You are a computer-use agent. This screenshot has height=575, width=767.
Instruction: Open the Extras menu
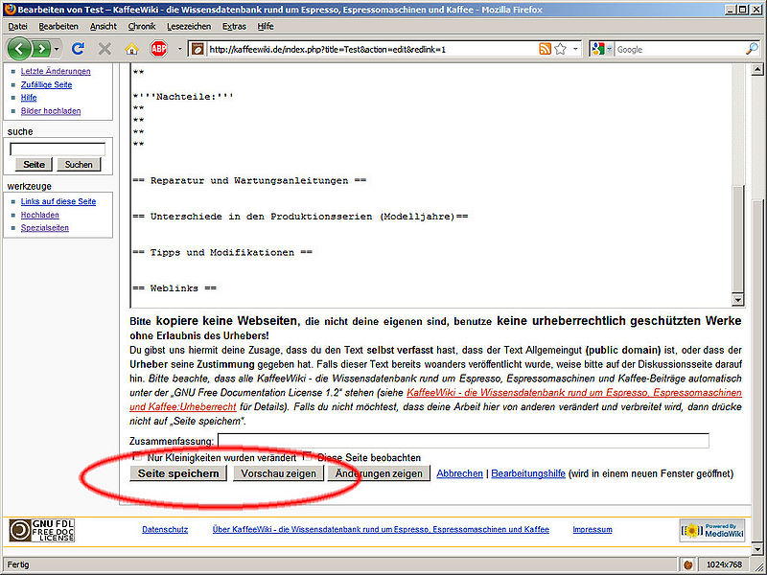point(233,26)
